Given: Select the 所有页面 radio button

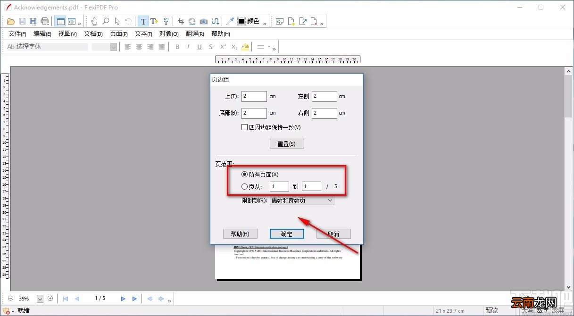Looking at the screenshot, I should [x=244, y=175].
